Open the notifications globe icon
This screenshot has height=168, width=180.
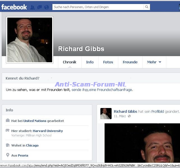point(47,7)
